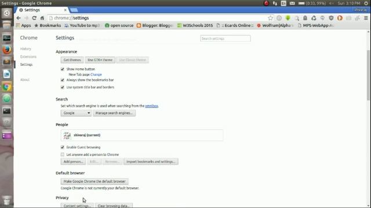Open the recycle arrows extension
This screenshot has height=208, width=371.
(x=314, y=18)
